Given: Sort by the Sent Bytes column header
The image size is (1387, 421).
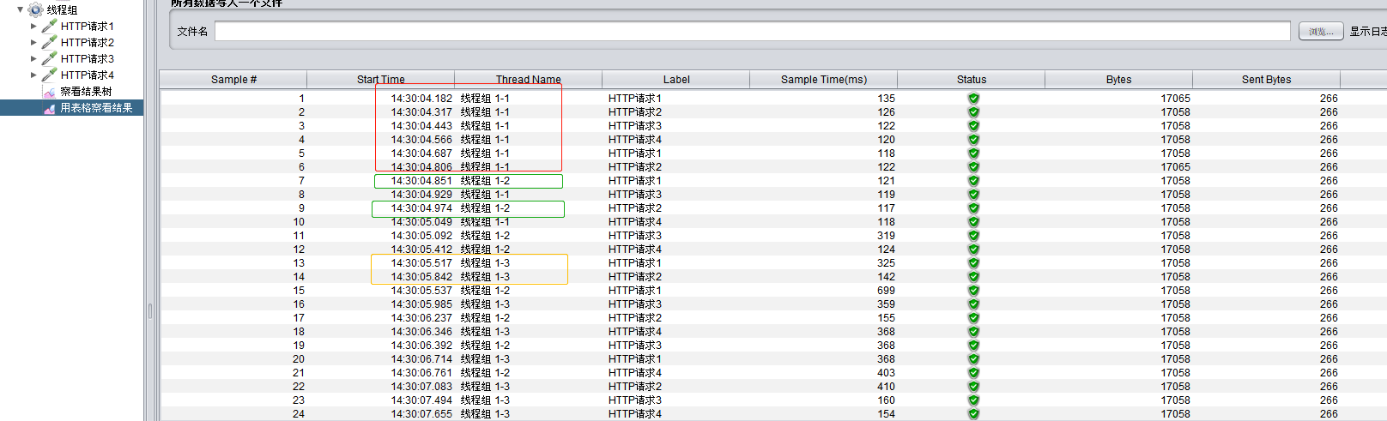Looking at the screenshot, I should coord(1266,80).
